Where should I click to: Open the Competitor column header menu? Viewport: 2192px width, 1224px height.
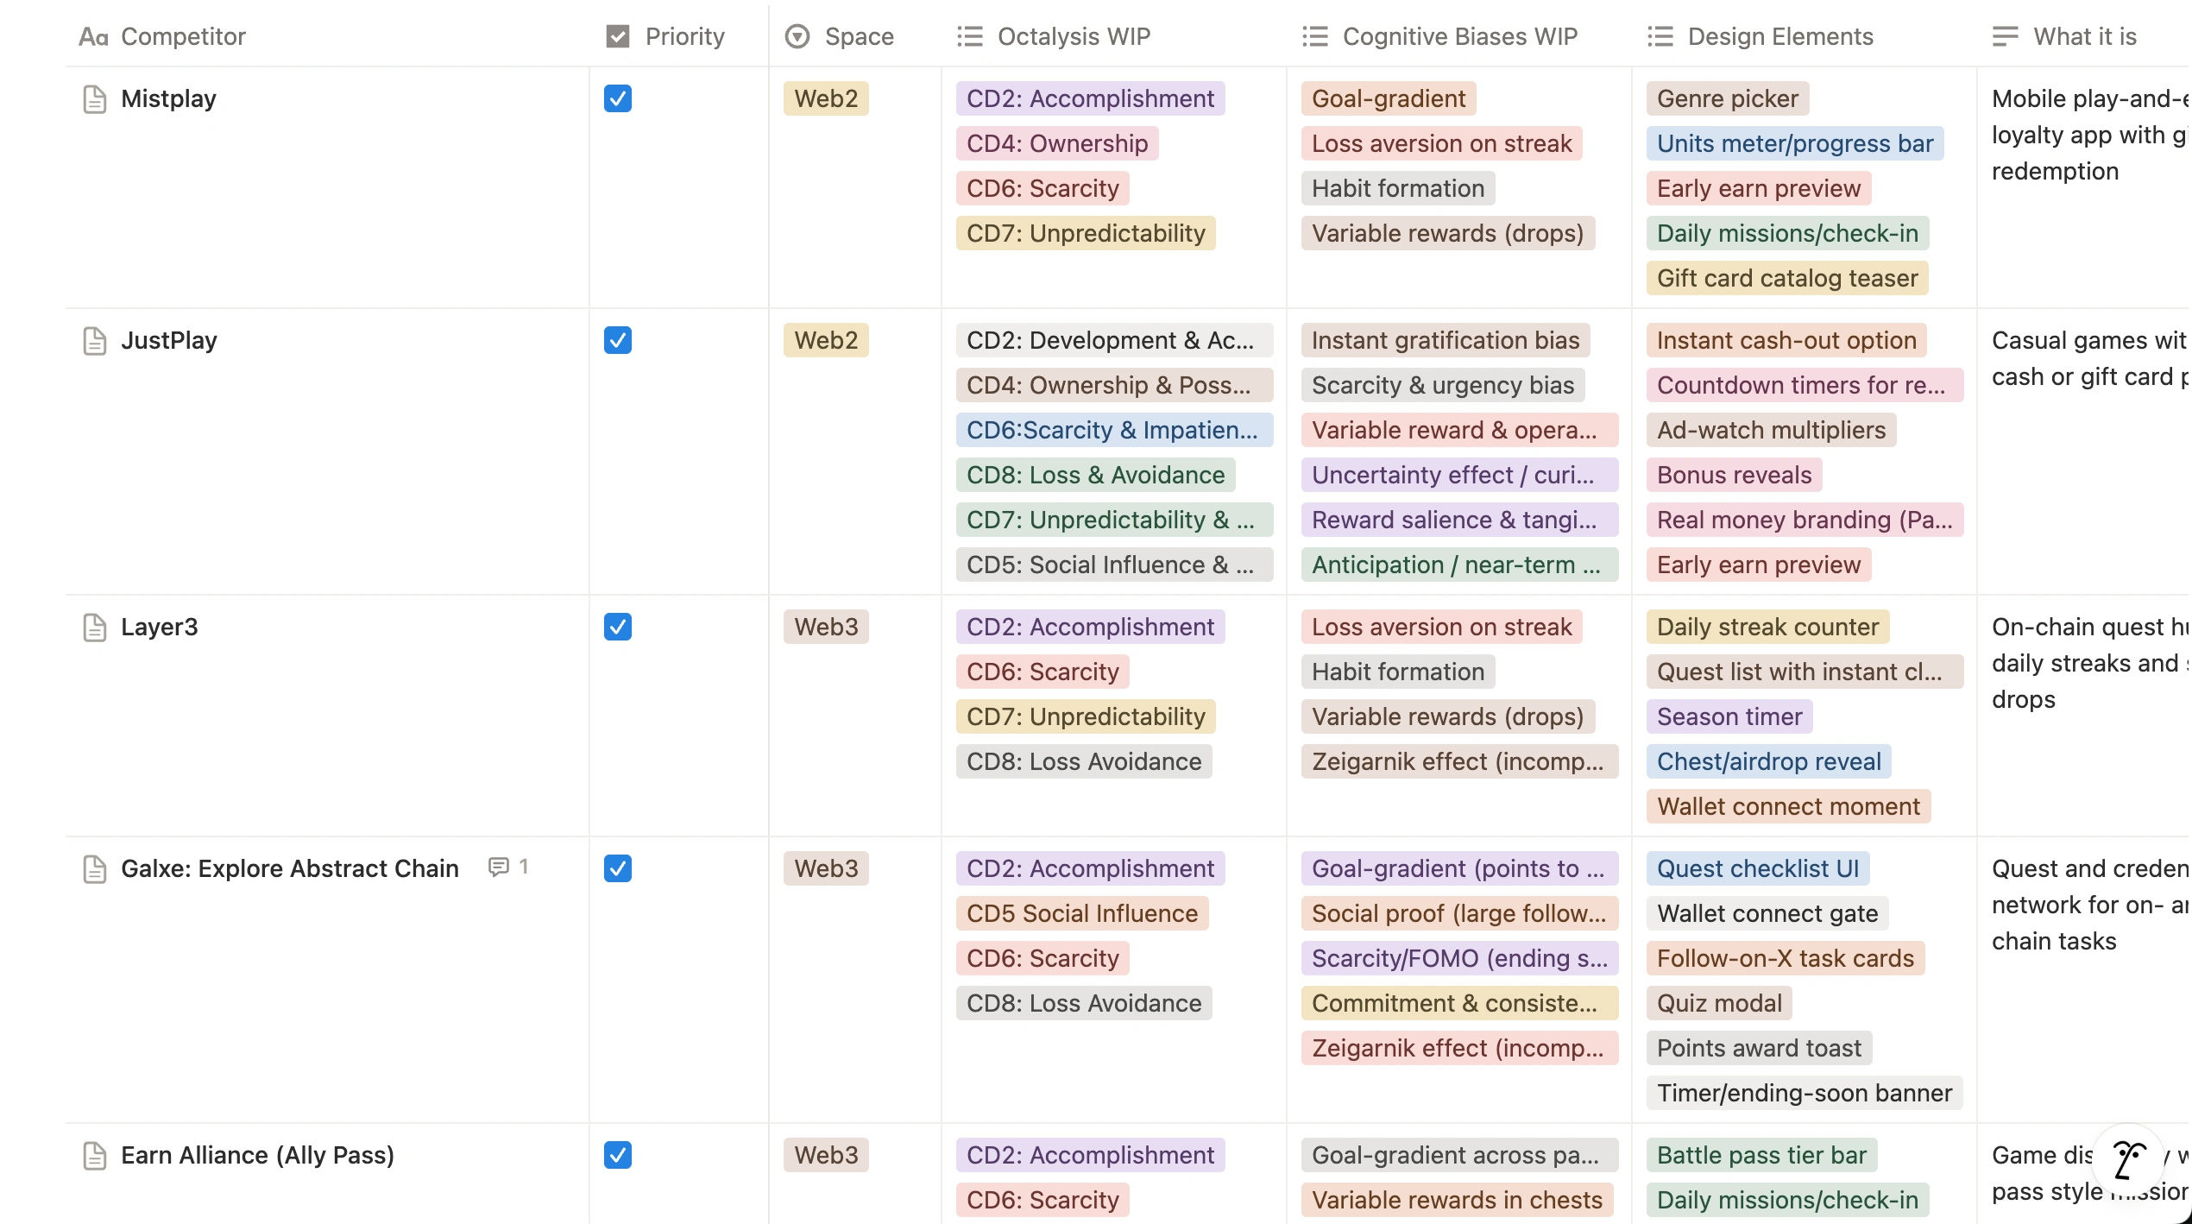(328, 36)
